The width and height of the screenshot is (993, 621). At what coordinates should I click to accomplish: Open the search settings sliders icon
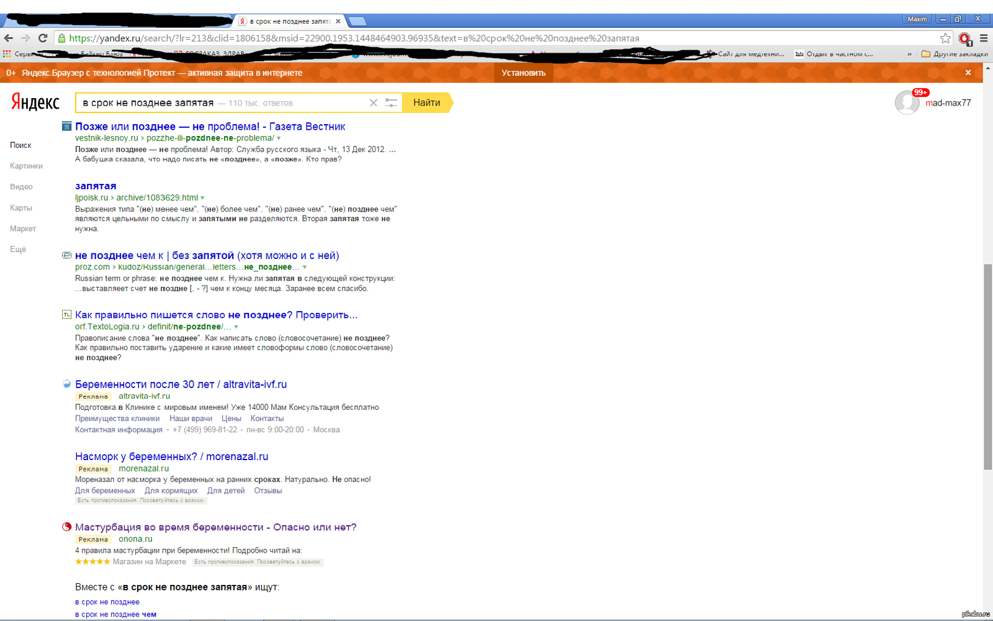(391, 103)
